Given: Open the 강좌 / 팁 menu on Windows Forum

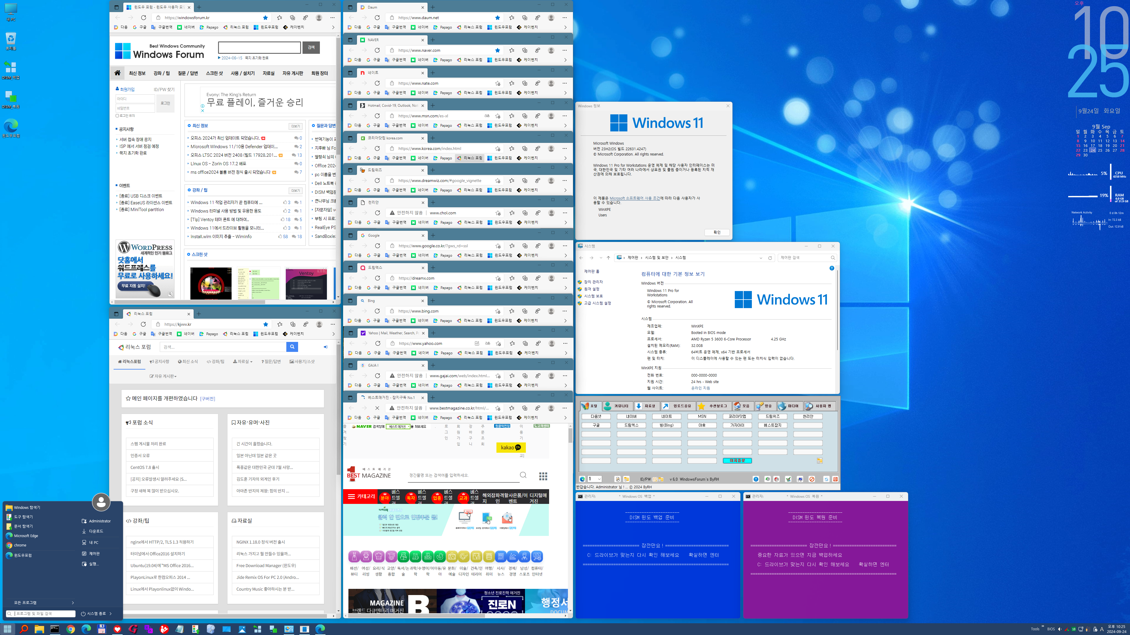Looking at the screenshot, I should pos(162,73).
